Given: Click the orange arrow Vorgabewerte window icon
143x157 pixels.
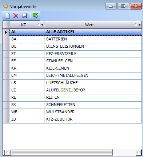Looking at the screenshot, I should coord(6,6).
